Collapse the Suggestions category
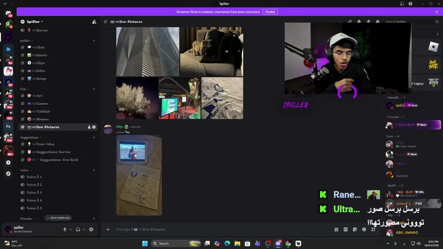The image size is (443, 249). pyautogui.click(x=30, y=137)
